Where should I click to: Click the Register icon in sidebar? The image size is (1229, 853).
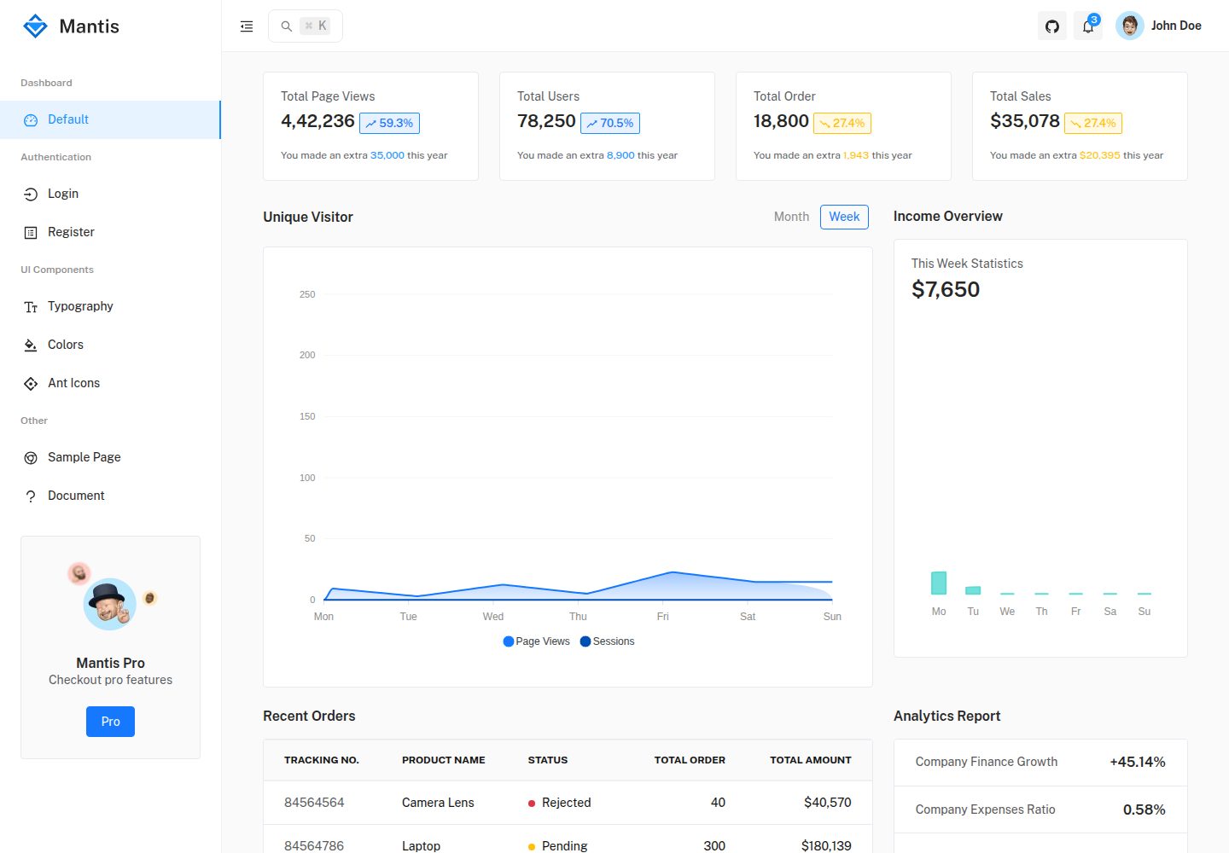(31, 233)
